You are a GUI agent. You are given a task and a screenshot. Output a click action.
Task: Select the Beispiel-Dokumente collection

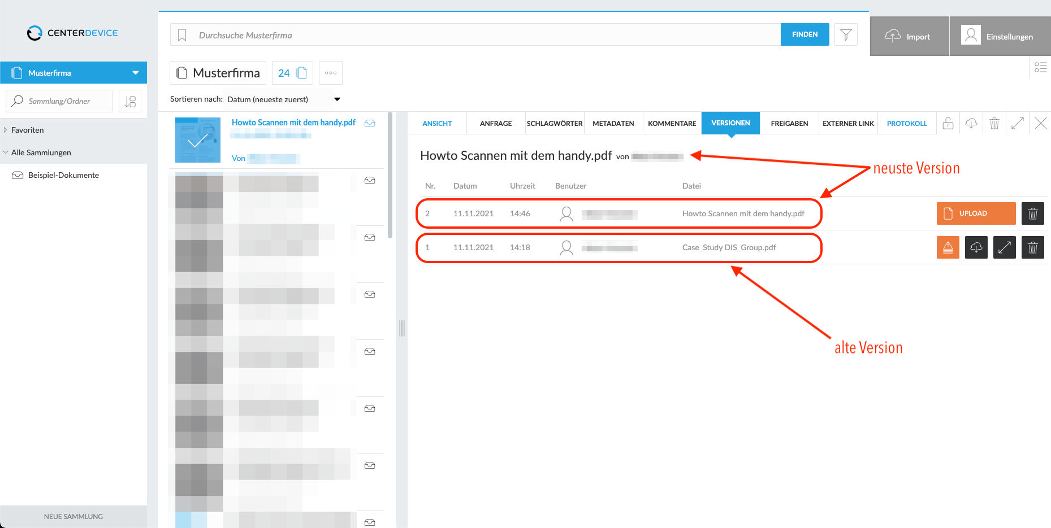point(63,175)
